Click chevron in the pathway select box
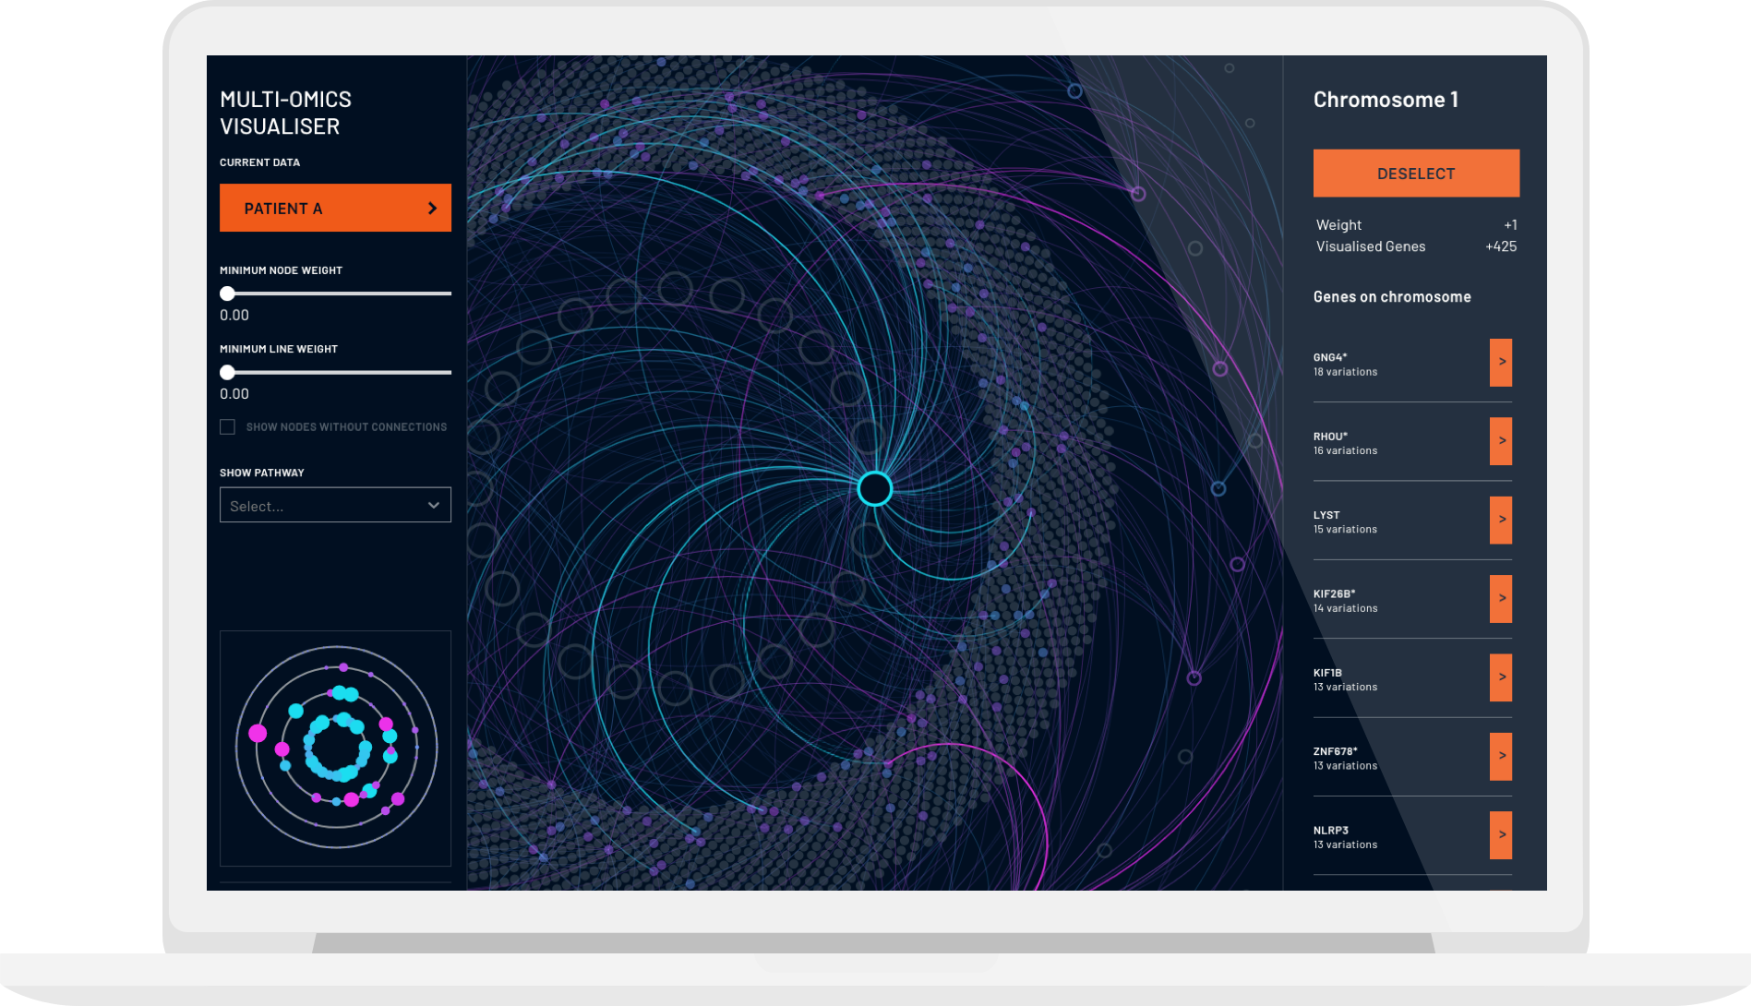 433,505
